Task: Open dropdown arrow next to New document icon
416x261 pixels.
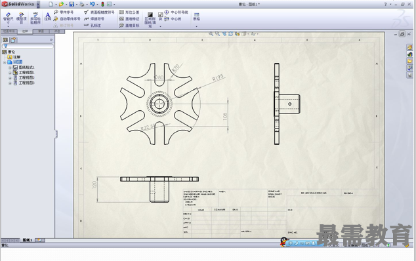Action: 56,5
